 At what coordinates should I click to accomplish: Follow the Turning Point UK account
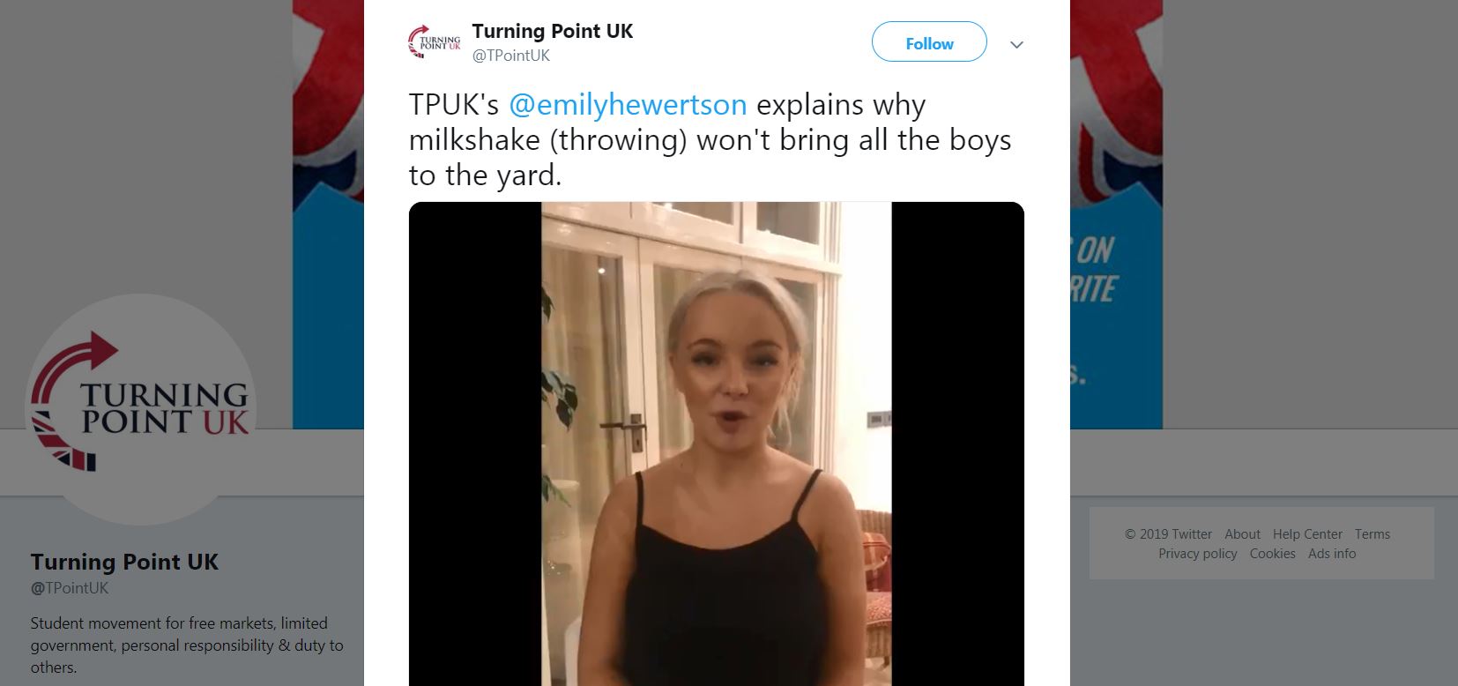929,42
